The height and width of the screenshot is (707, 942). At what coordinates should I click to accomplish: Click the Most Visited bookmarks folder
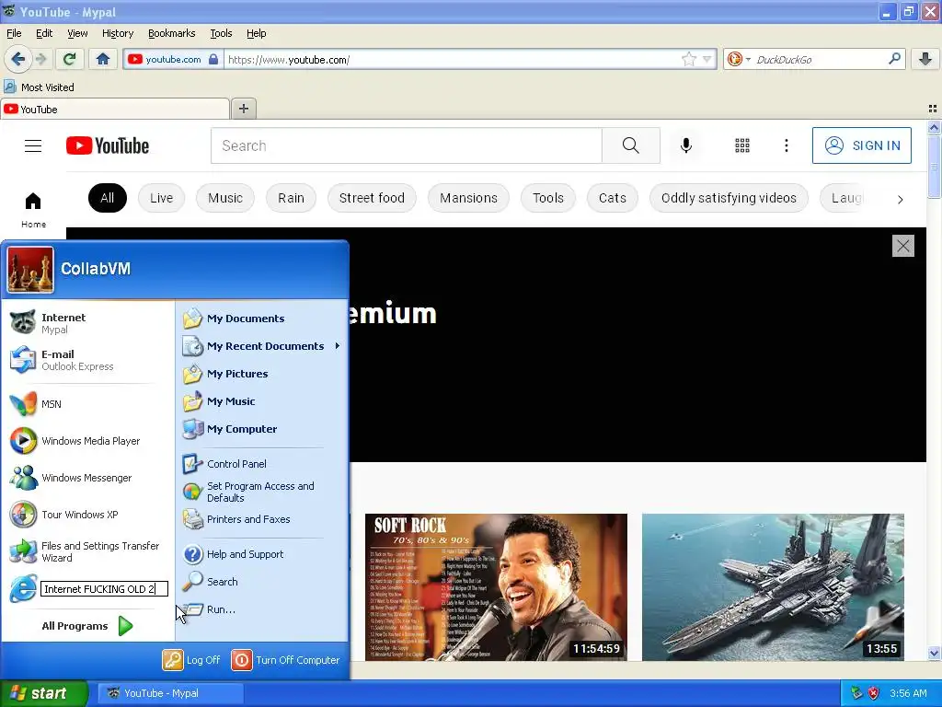click(39, 87)
